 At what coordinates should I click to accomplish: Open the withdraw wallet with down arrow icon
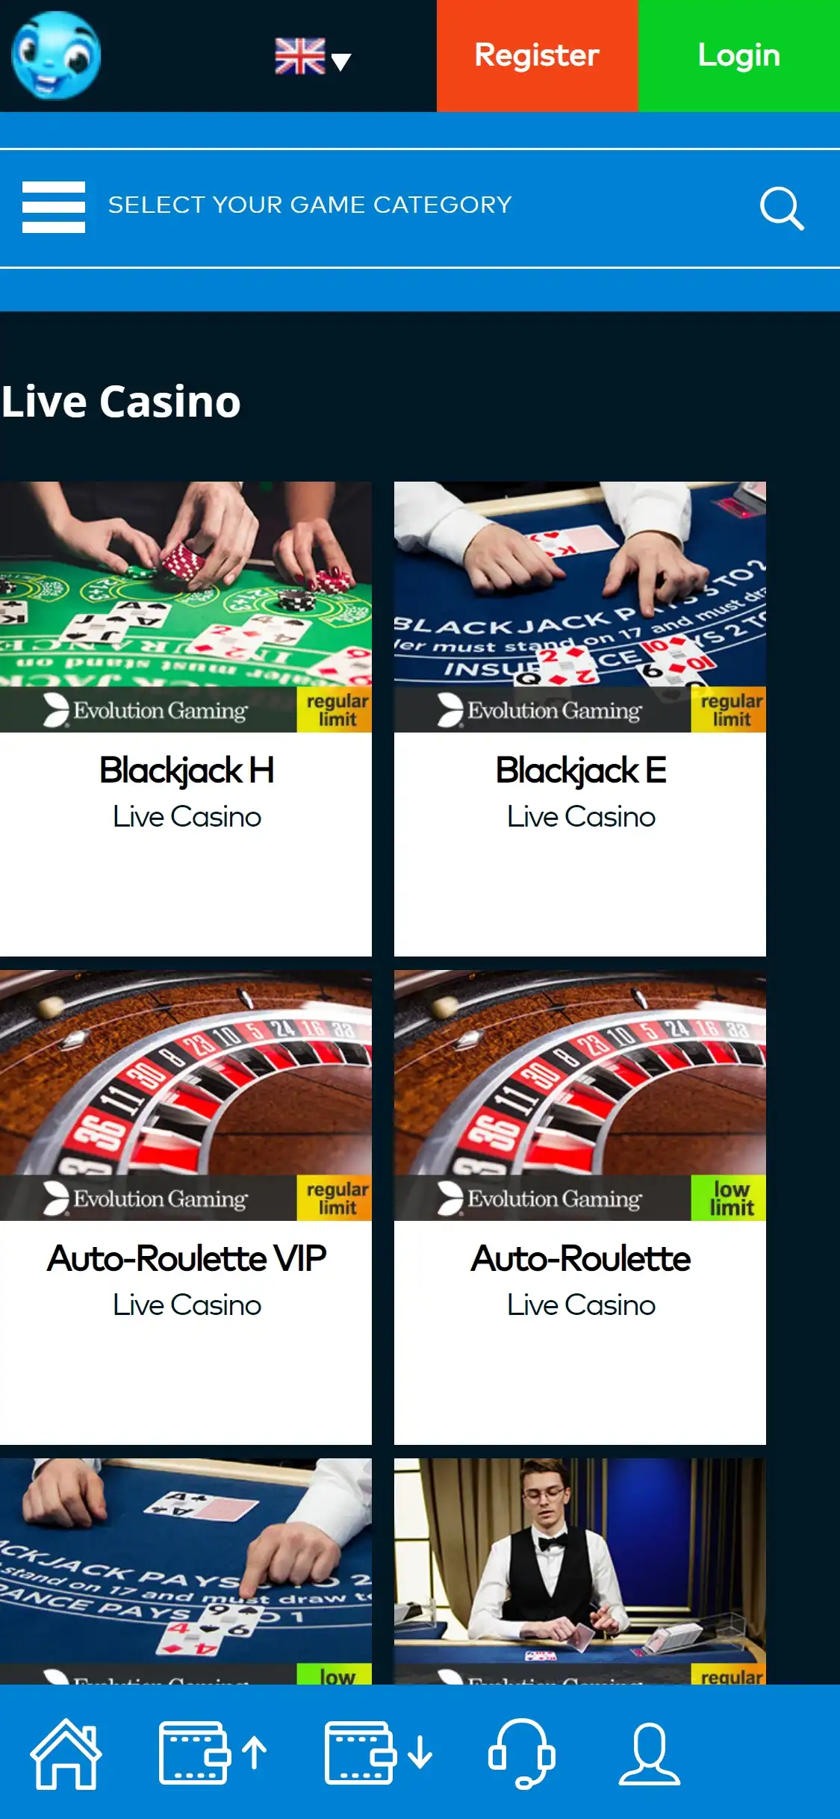(379, 1753)
